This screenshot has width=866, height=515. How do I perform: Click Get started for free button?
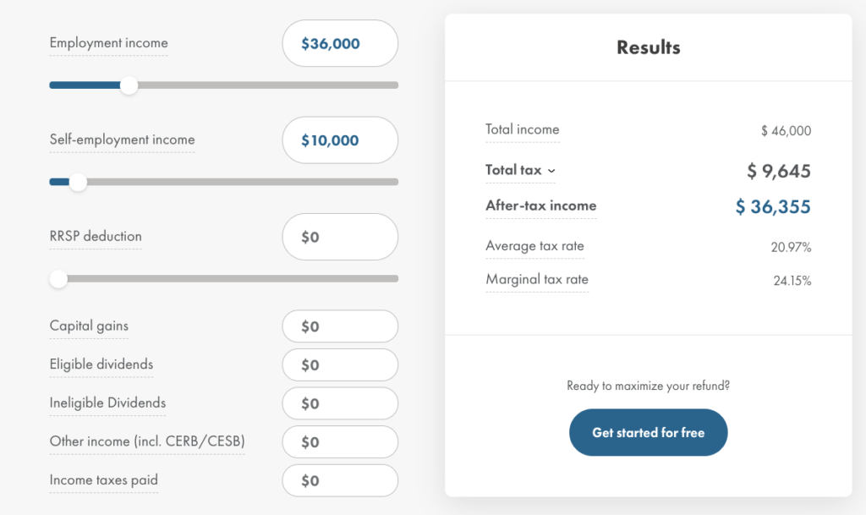[x=649, y=432]
